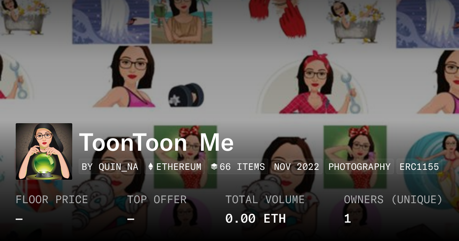Open the surfing wave cartoon image
Viewport: 459px width, 241px height.
pyautogui.click(x=432, y=161)
